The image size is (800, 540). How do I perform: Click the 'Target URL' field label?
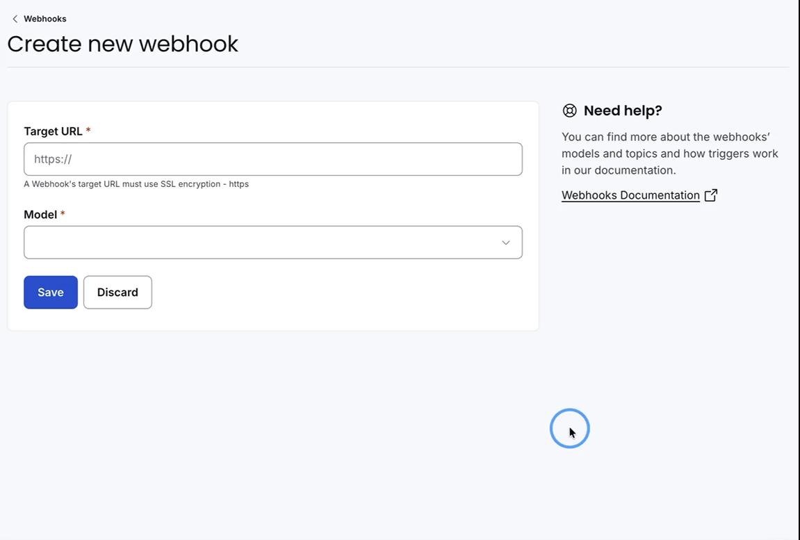(53, 131)
